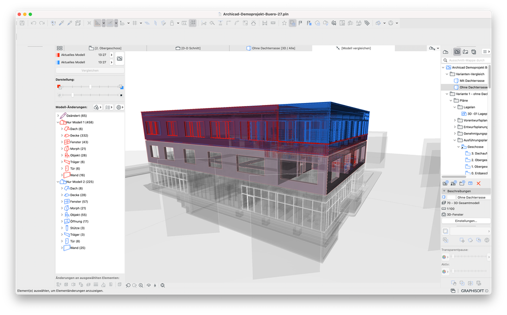The height and width of the screenshot is (315, 507).
Task: Select Mit Dachterrasse view in Navigator
Action: 472,81
